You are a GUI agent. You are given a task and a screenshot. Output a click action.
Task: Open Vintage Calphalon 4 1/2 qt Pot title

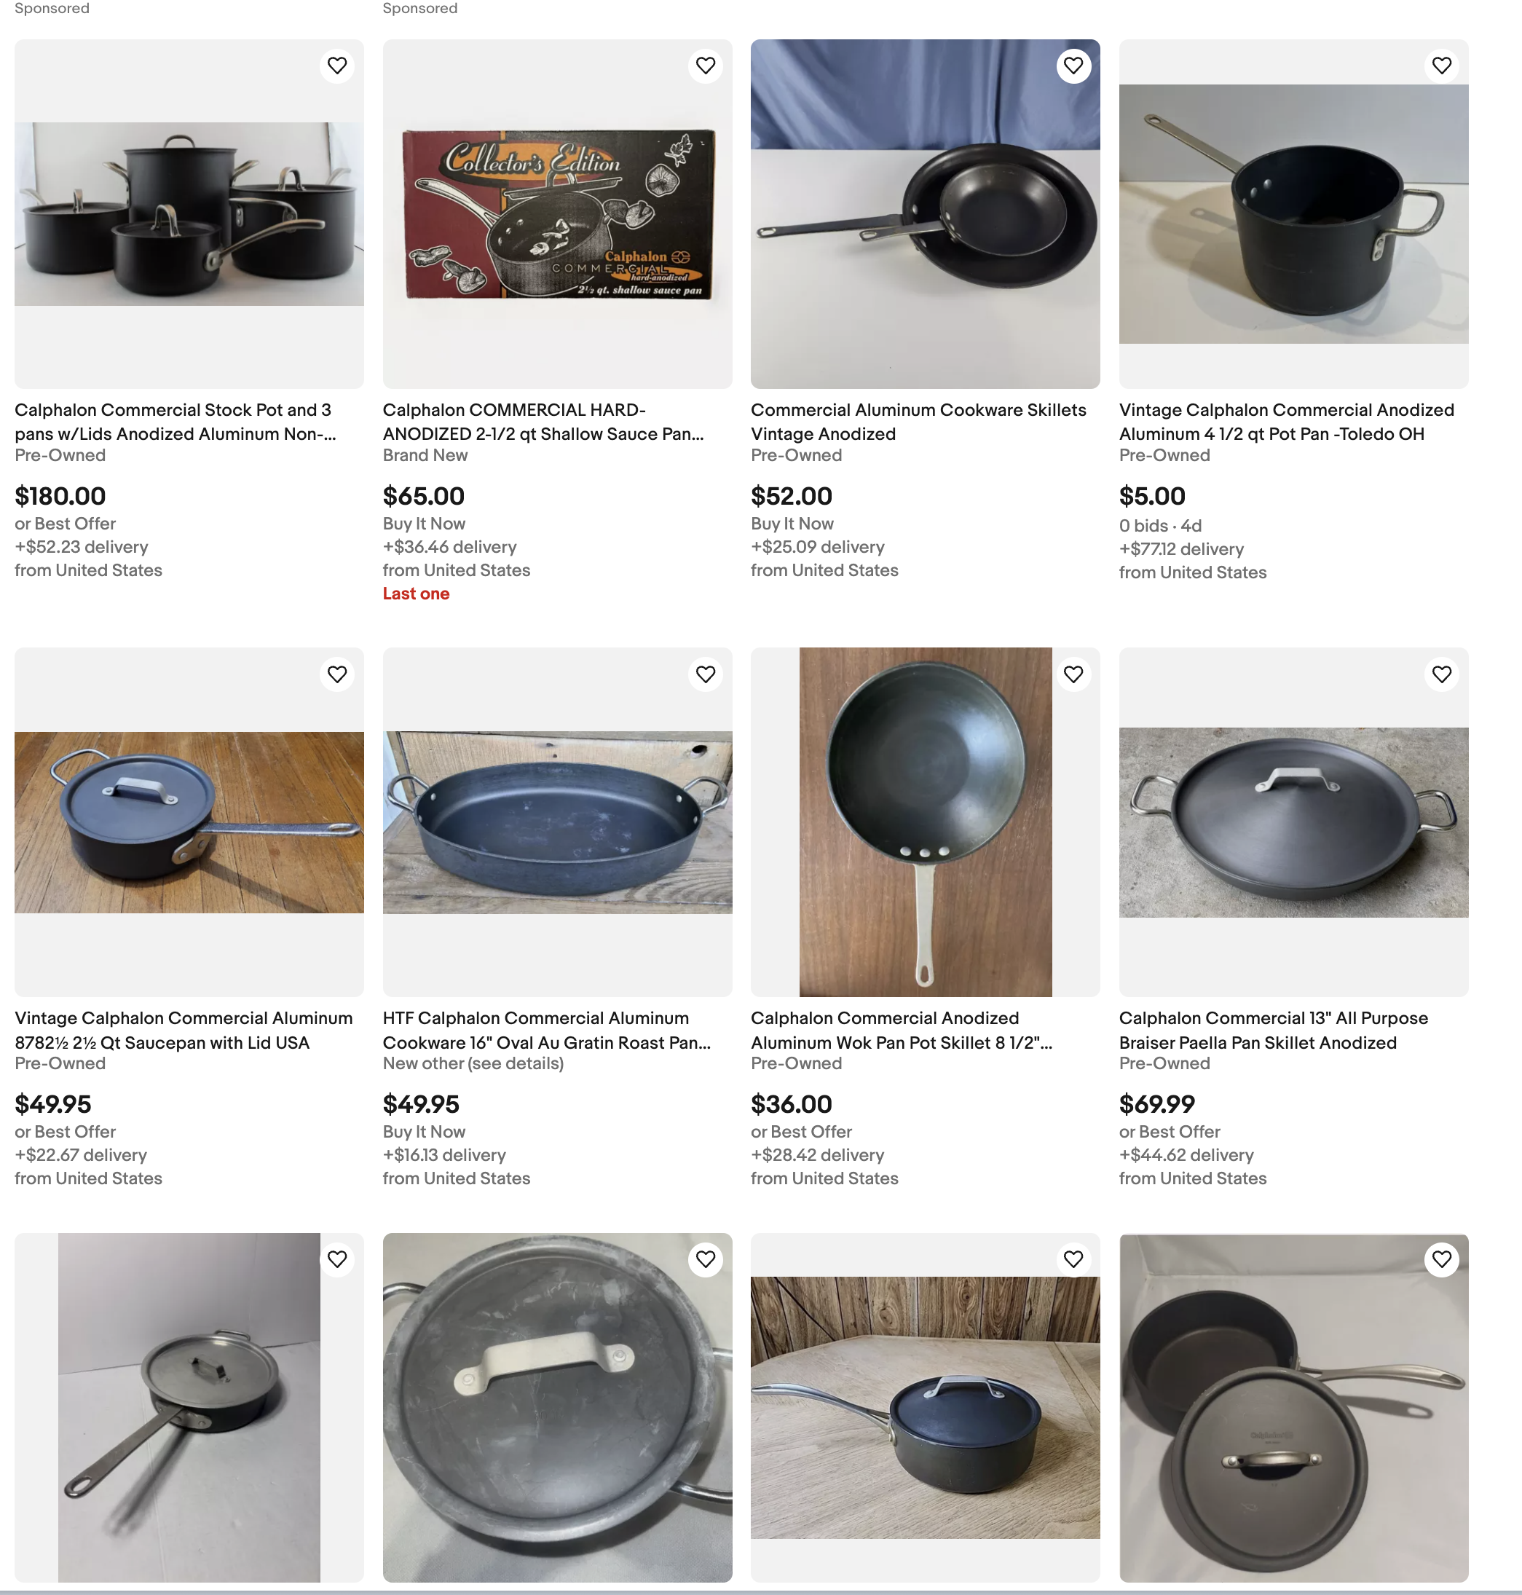[x=1287, y=422]
